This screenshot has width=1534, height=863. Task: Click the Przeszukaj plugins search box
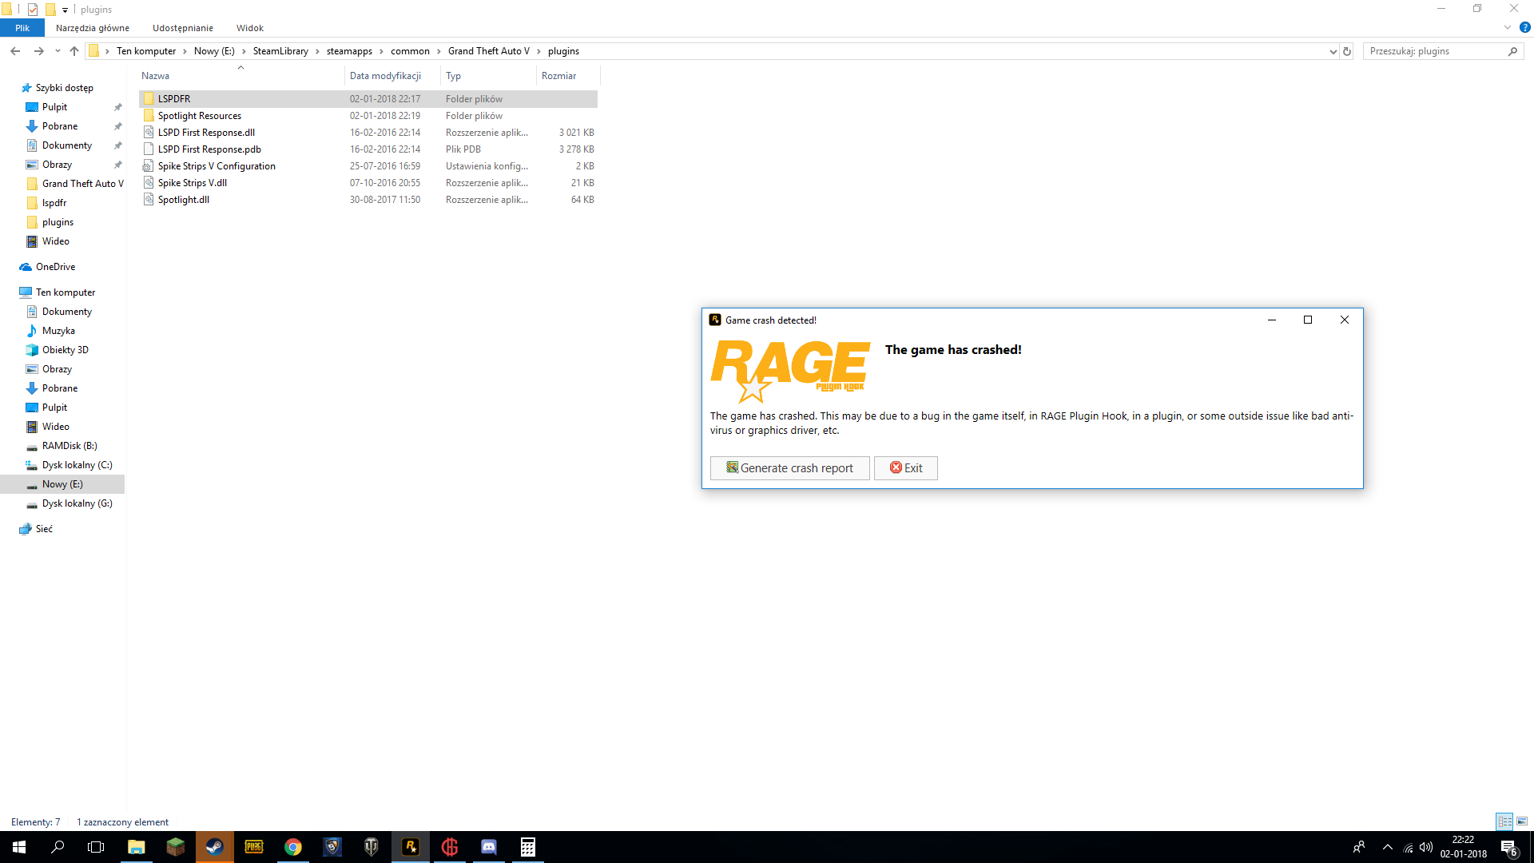(x=1434, y=51)
